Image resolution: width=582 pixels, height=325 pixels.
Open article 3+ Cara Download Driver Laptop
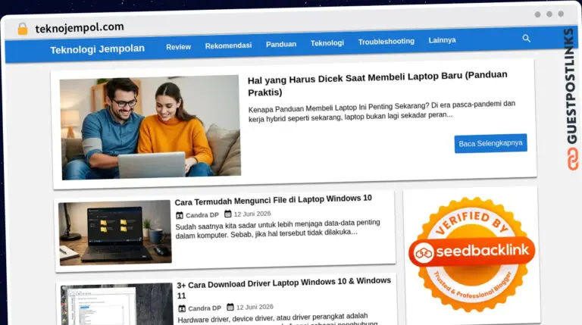pos(283,289)
